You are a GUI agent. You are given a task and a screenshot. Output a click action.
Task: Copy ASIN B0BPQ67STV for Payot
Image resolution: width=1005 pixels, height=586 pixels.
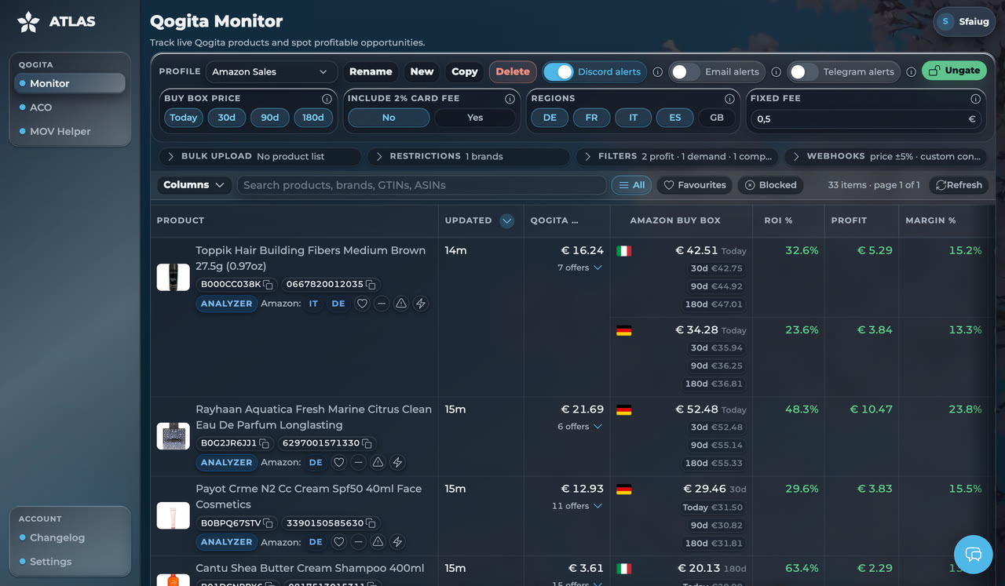(x=269, y=523)
